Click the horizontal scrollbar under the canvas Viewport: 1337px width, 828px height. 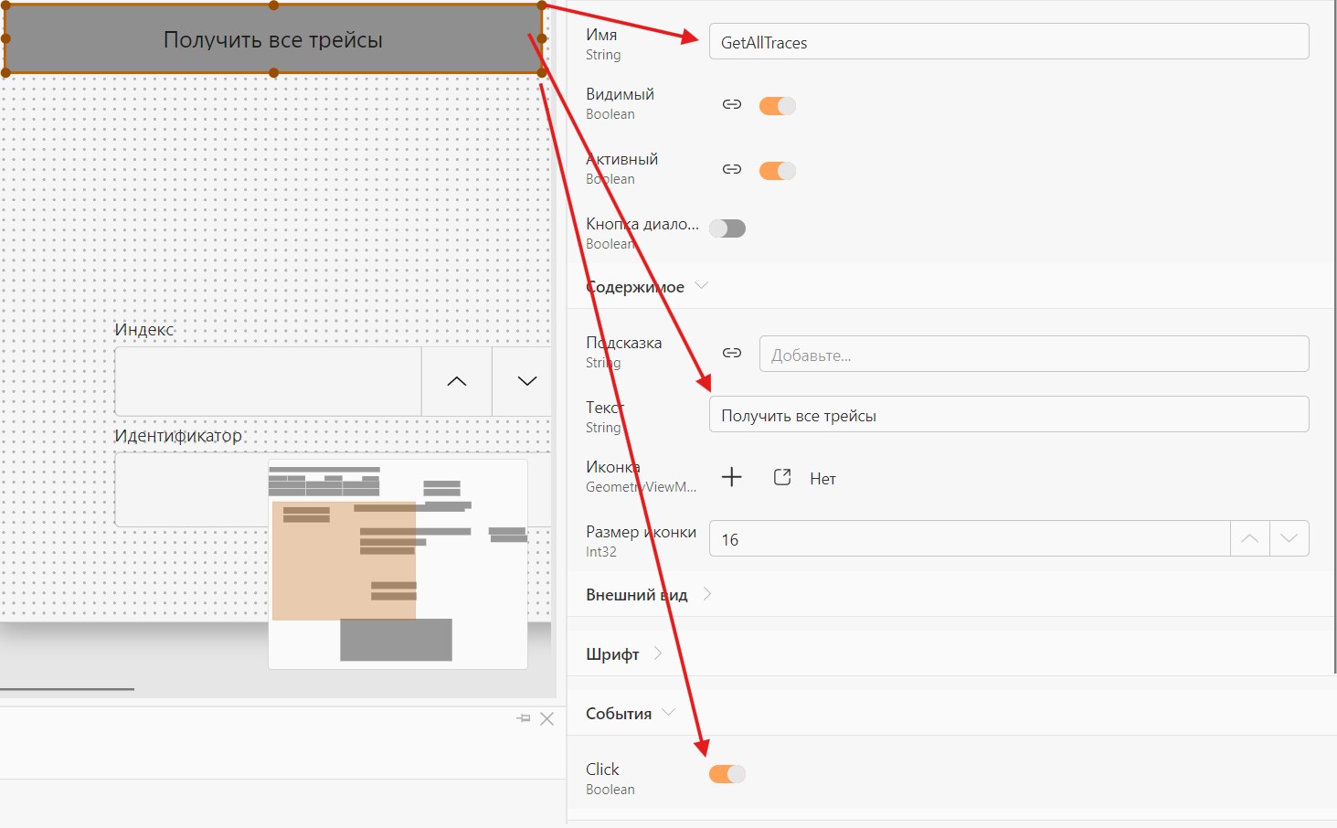coord(67,689)
